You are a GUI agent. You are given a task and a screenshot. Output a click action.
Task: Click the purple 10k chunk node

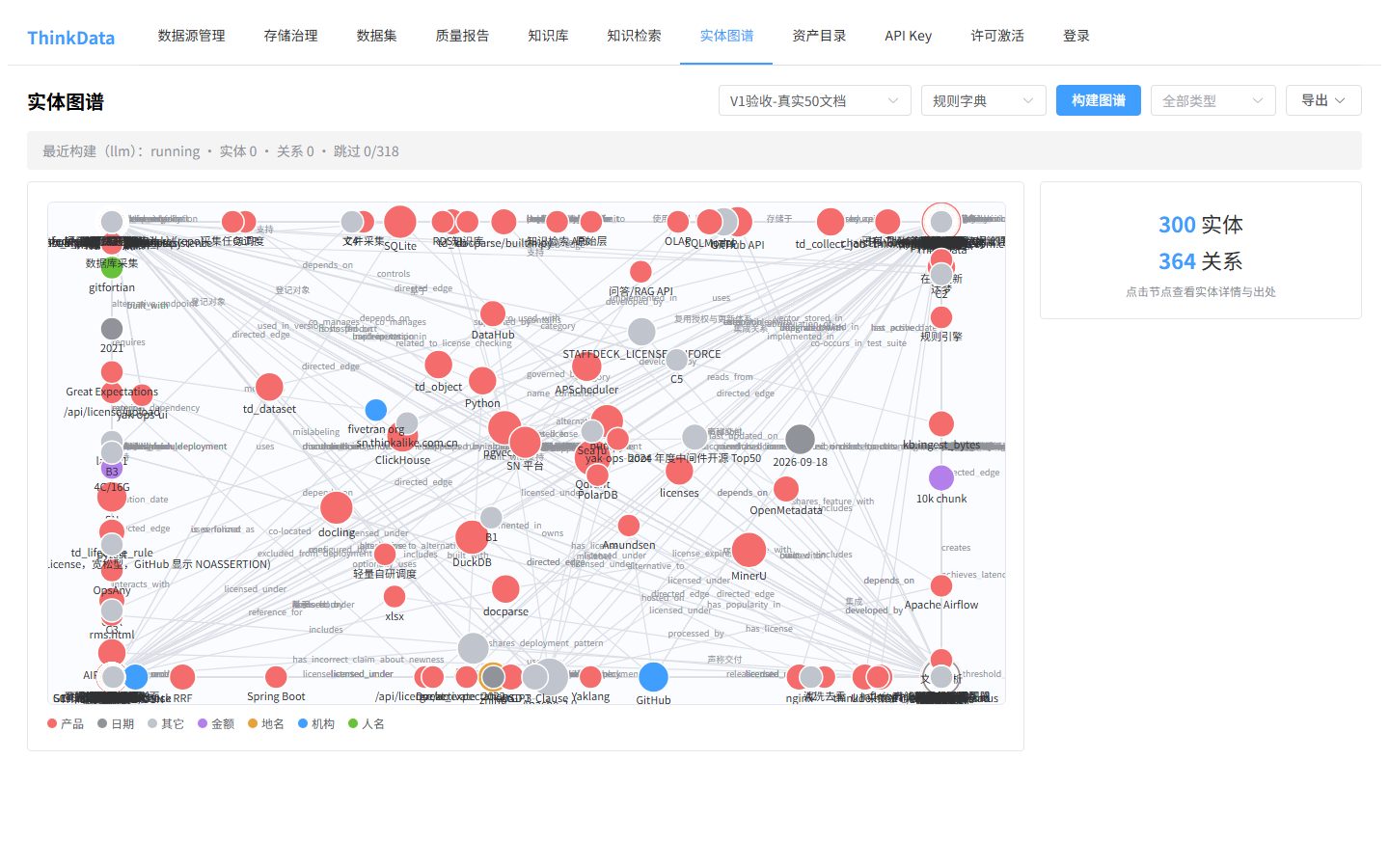(941, 477)
